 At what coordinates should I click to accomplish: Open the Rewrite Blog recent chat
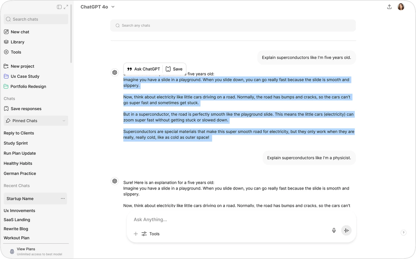[x=16, y=229]
